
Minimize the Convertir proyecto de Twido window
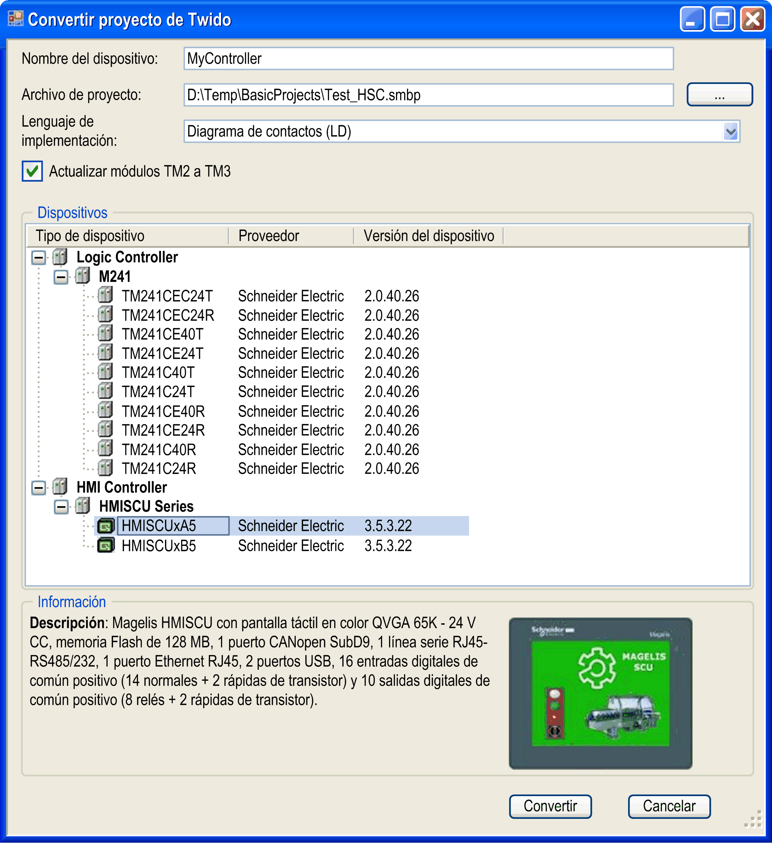coord(693,19)
